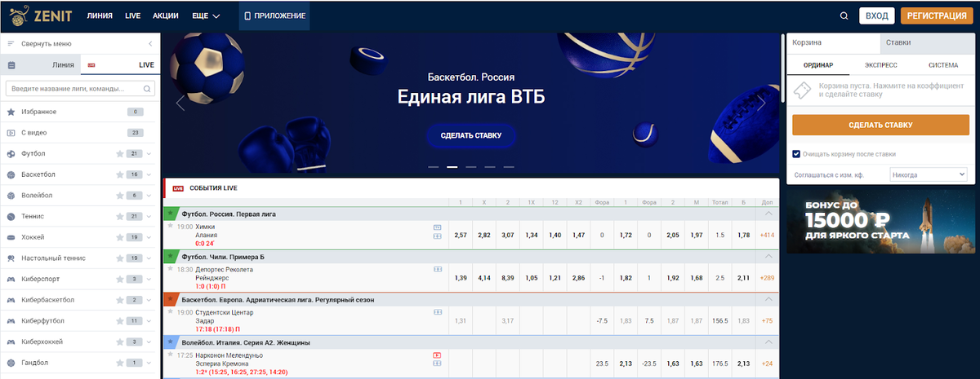Click orange star flag of Адриатическая лига
980x379 pixels.
pos(170,298)
